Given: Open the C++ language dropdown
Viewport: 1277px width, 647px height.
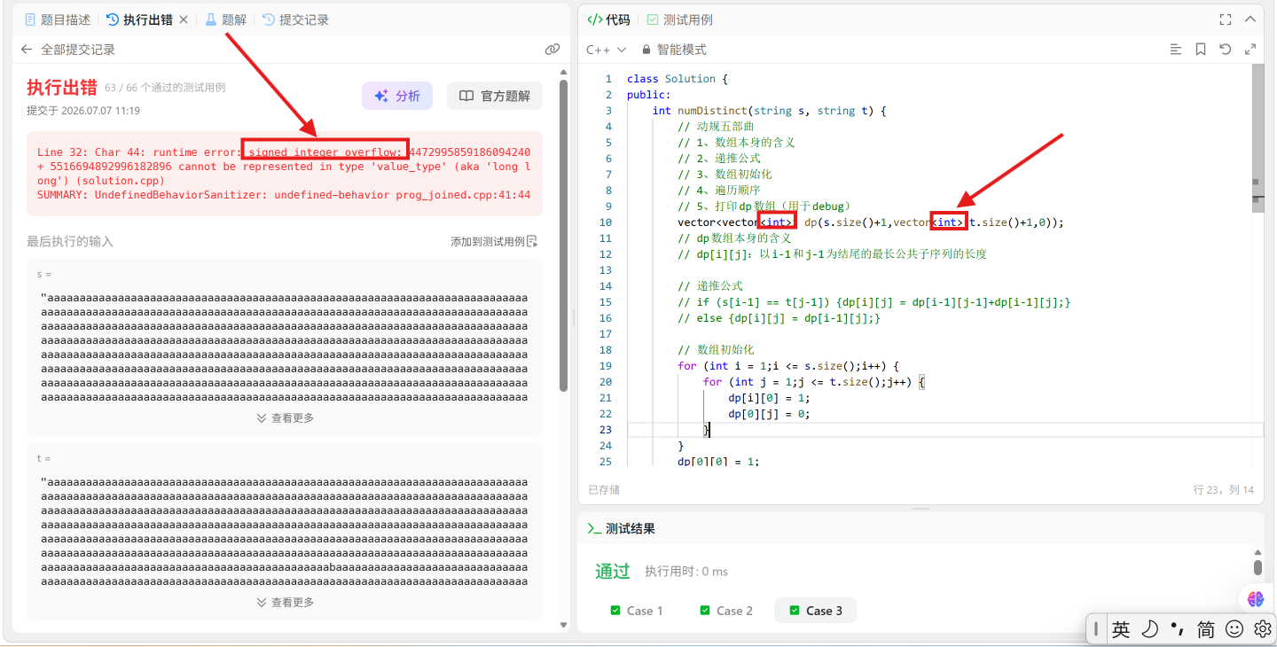Looking at the screenshot, I should point(607,50).
